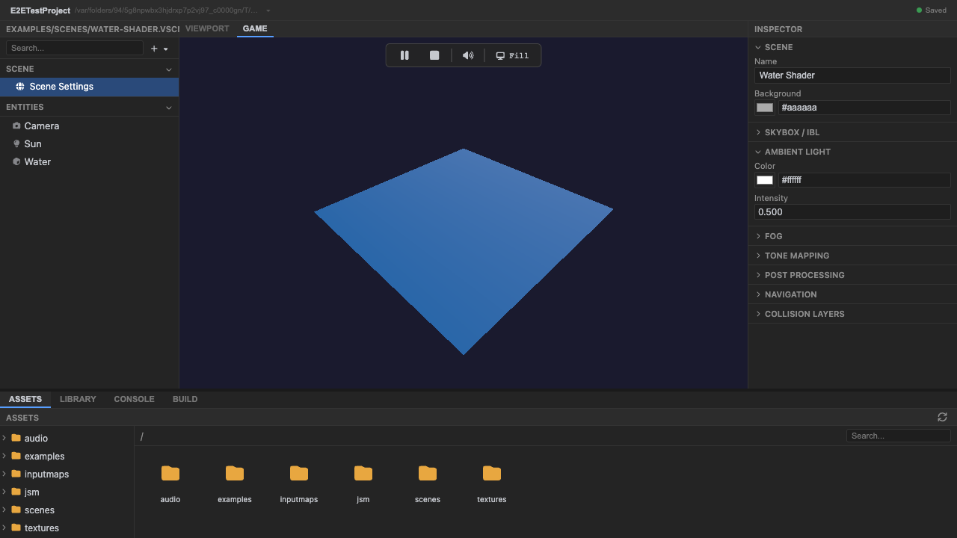Click the inputmaps folder icon in the asset tree
957x538 pixels.
point(16,474)
